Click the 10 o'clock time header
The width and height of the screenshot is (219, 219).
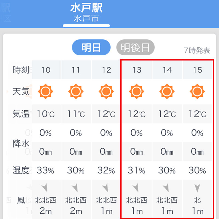46,70
